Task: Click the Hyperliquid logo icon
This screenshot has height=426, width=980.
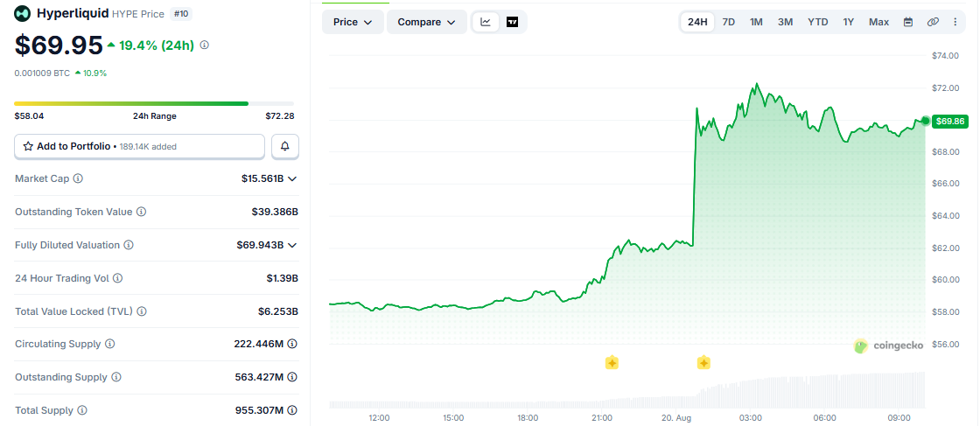Action: coord(23,13)
